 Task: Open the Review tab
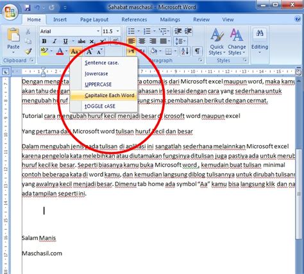(x=201, y=20)
